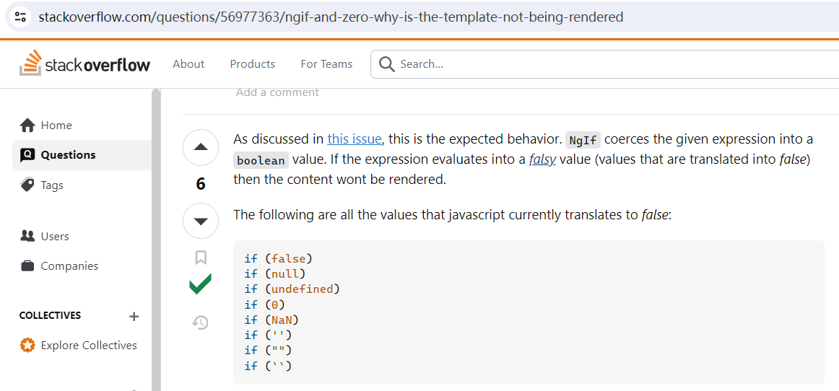The image size is (839, 391).
Task: Upvote the answer with the up arrow
Action: 201,147
